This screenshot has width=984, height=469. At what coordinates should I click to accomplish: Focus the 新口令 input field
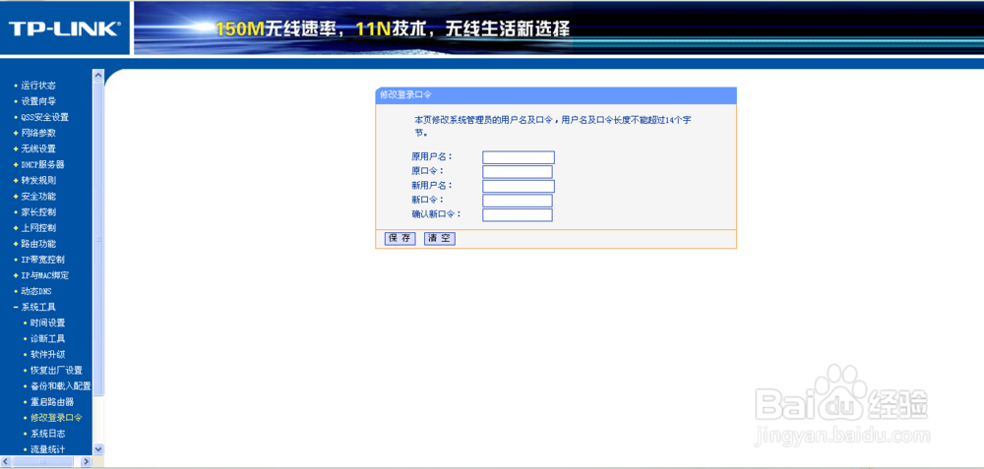pyautogui.click(x=518, y=201)
